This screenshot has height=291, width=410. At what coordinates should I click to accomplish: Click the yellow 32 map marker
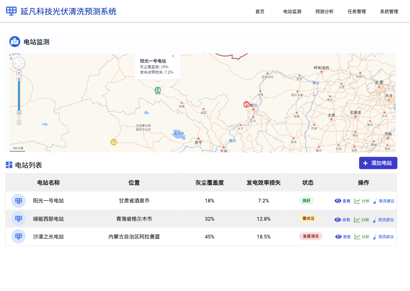pyautogui.click(x=114, y=142)
